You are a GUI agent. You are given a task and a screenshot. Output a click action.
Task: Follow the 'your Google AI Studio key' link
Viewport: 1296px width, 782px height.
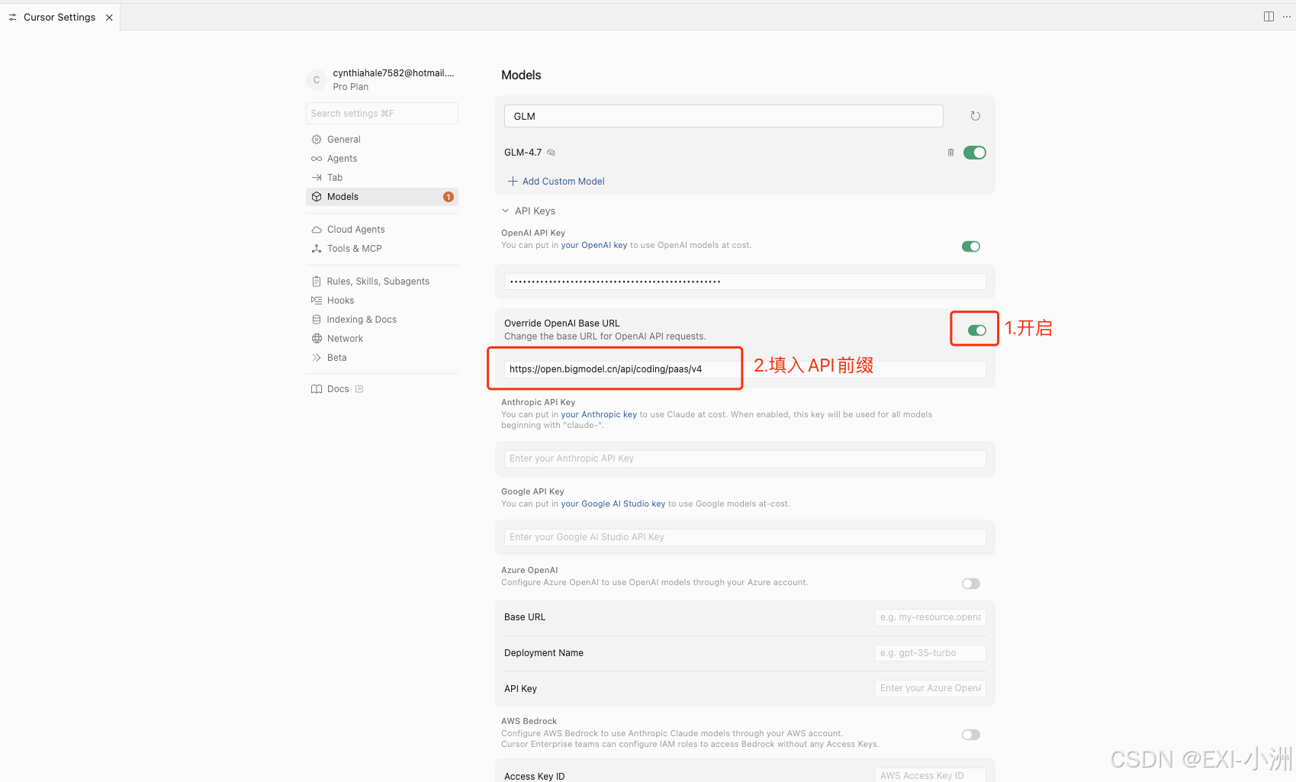pos(613,504)
